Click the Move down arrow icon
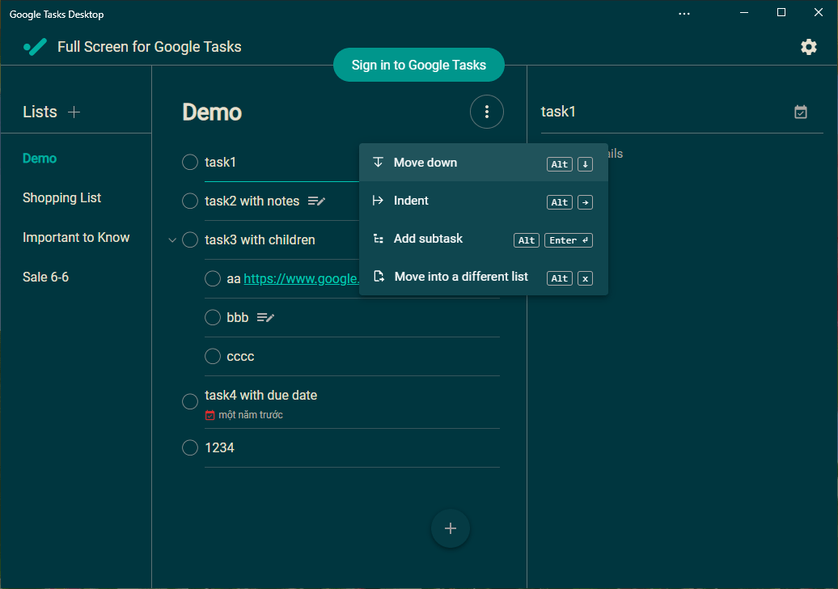This screenshot has height=589, width=838. tap(378, 163)
